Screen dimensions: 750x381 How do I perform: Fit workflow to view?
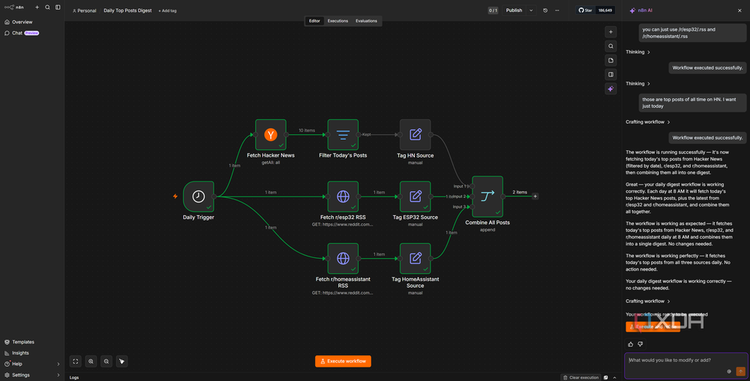pos(76,361)
